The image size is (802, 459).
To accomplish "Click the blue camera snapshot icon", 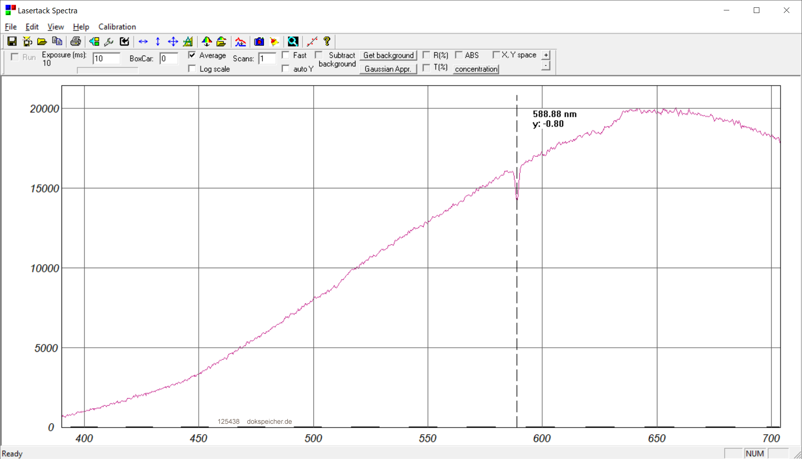I will point(259,42).
